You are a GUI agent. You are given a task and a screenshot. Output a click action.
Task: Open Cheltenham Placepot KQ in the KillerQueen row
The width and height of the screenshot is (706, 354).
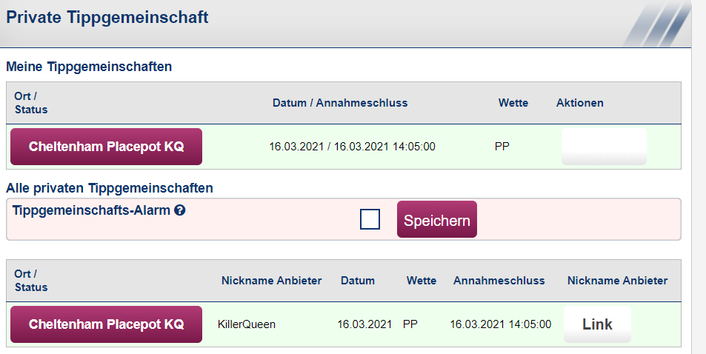pos(106,324)
